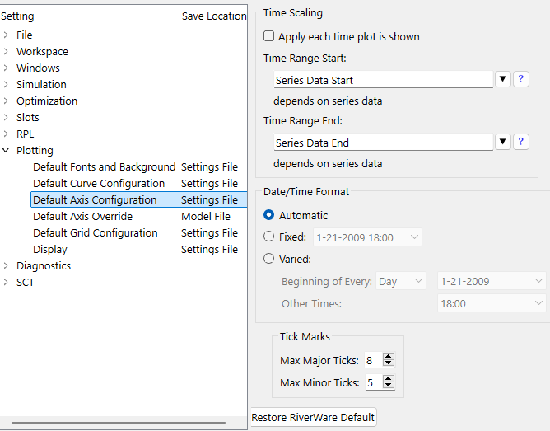Adjust the Max Major Ticks spinner
Image resolution: width=550 pixels, height=431 pixels.
389,360
